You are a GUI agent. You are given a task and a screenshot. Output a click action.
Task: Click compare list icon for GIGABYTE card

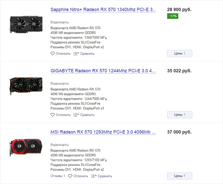(76, 115)
